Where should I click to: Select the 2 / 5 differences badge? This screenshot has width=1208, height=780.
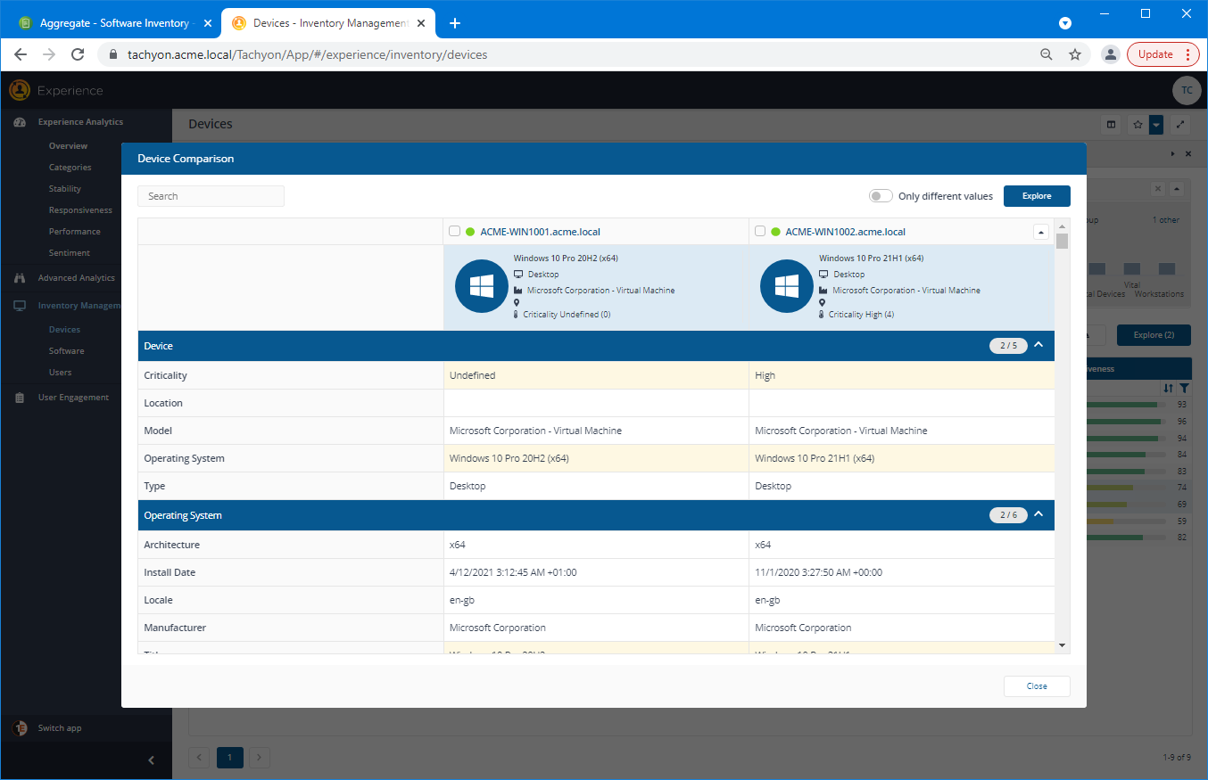point(1008,346)
